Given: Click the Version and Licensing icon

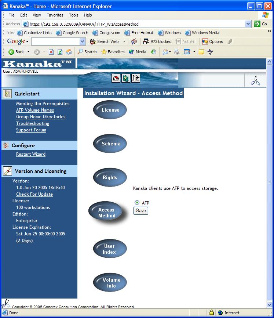Looking at the screenshot, I should 7,171.
